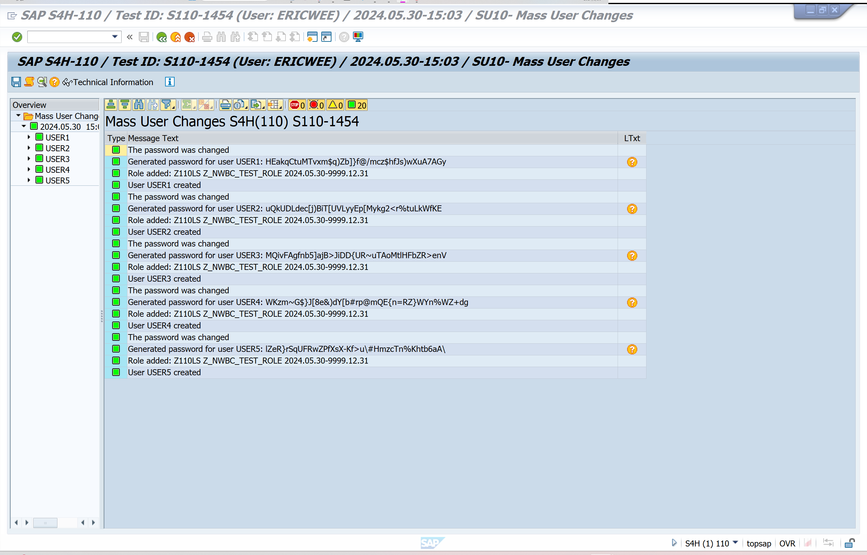Screen dimensions: 867x555
Task: Click the green Back arrow icon
Action: tap(161, 37)
